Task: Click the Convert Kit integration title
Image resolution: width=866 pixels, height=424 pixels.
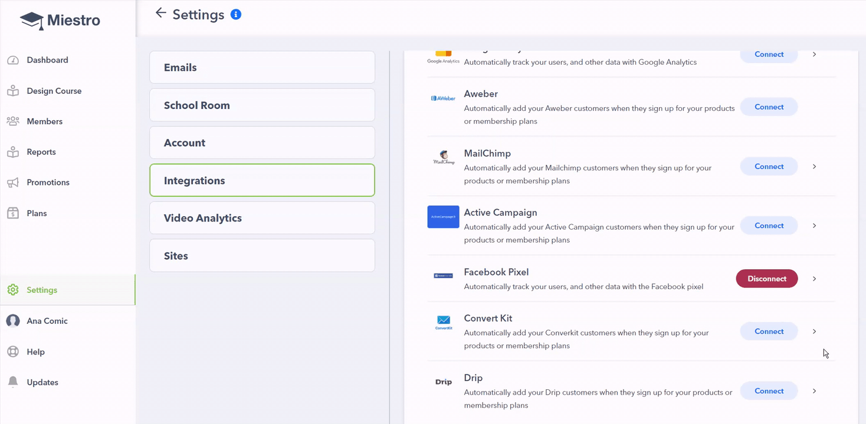Action: coord(488,319)
